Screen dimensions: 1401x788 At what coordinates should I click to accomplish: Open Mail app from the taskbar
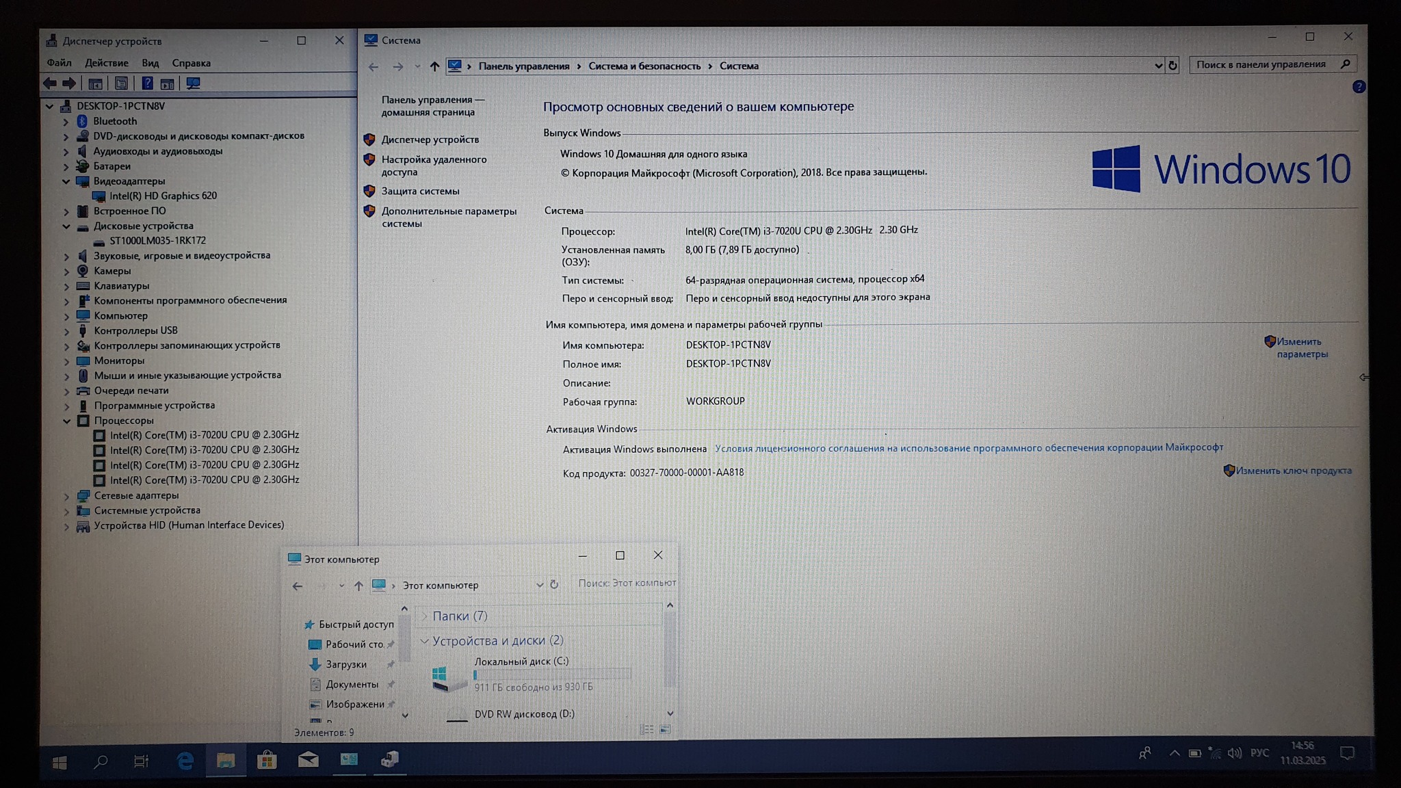pos(308,760)
